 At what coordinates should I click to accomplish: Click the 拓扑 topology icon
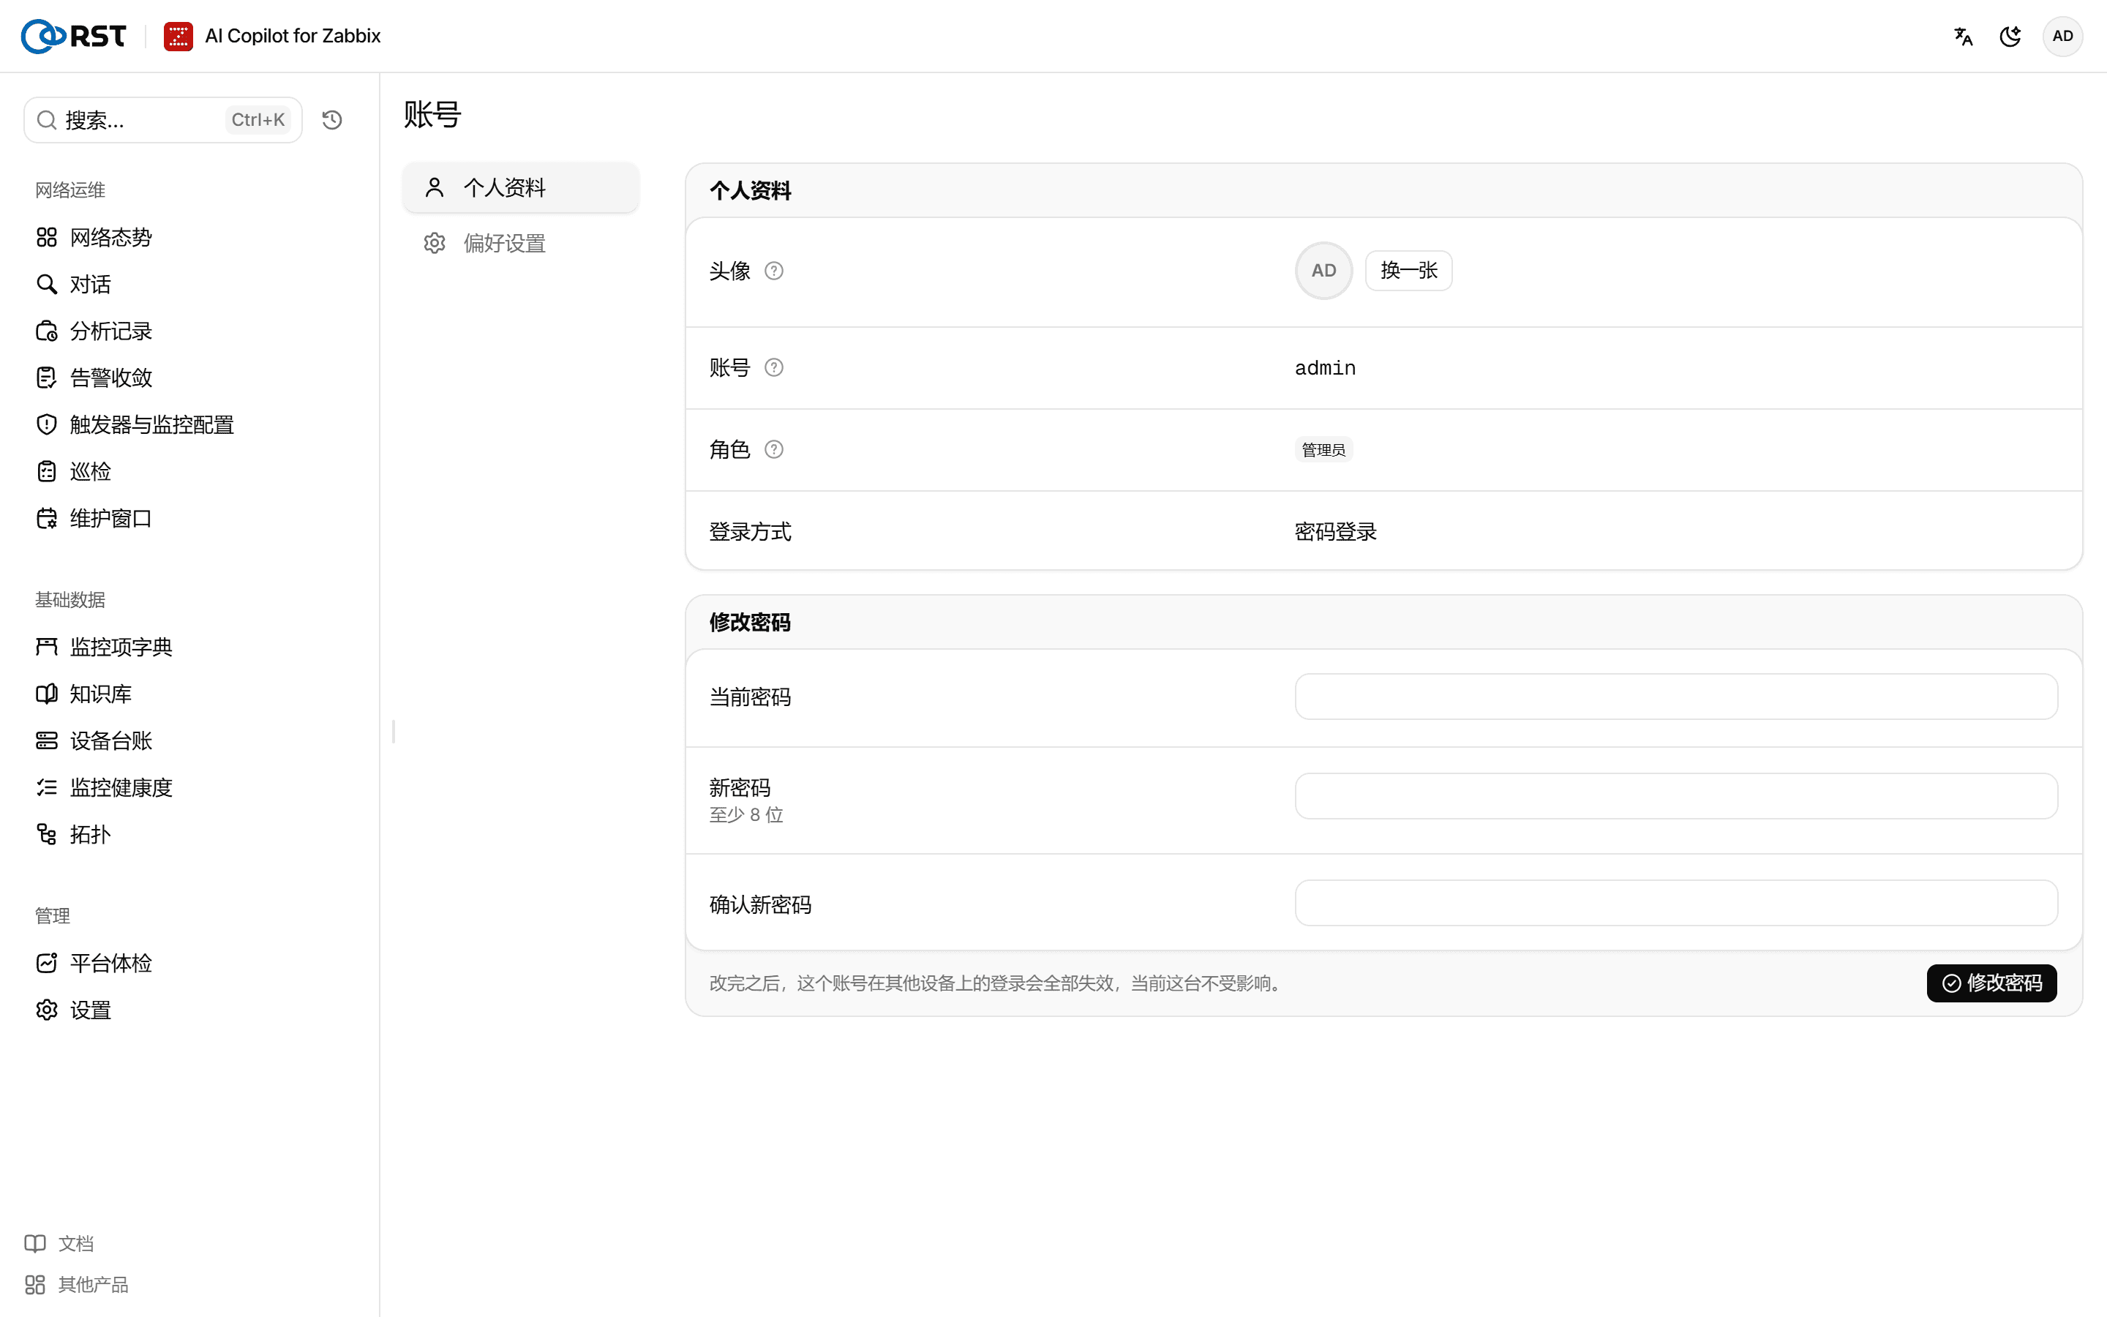pyautogui.click(x=47, y=834)
